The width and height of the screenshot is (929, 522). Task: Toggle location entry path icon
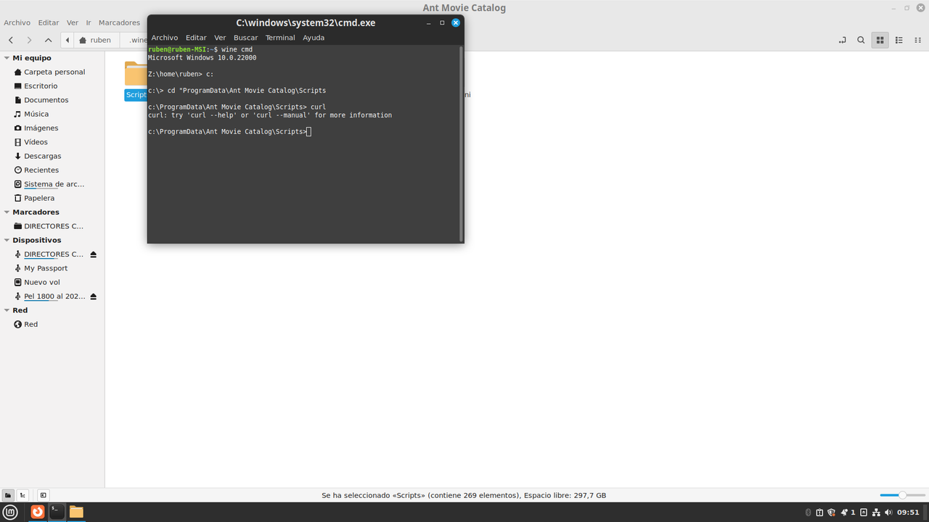click(x=842, y=40)
